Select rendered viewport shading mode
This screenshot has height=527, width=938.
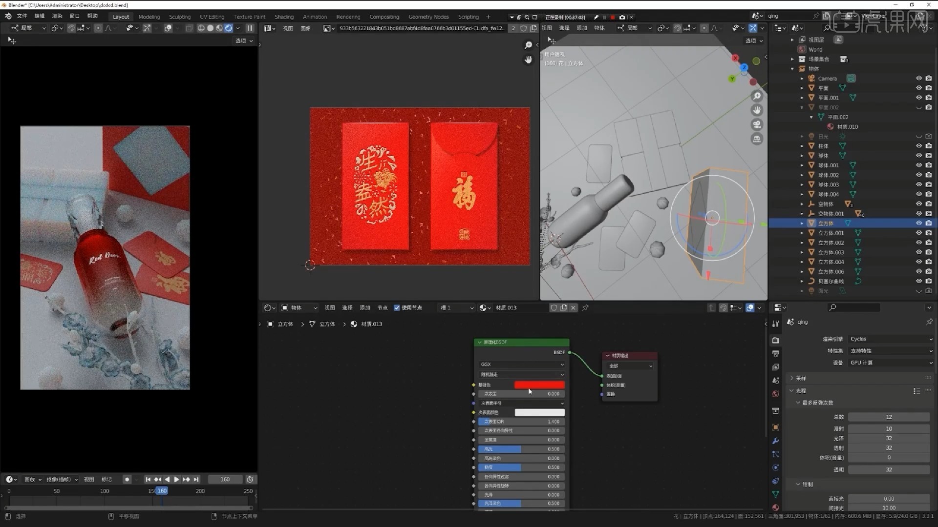click(229, 28)
